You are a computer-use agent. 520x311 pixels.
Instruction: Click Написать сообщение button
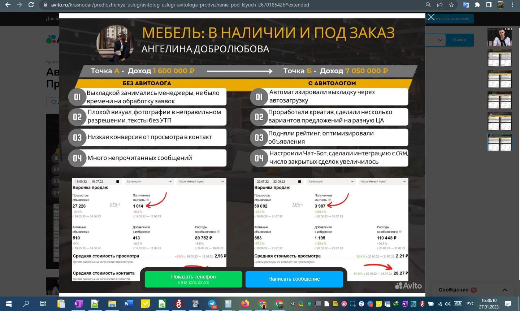point(294,279)
